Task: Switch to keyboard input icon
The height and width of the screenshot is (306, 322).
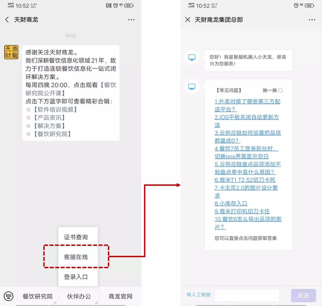Action: 9,296
